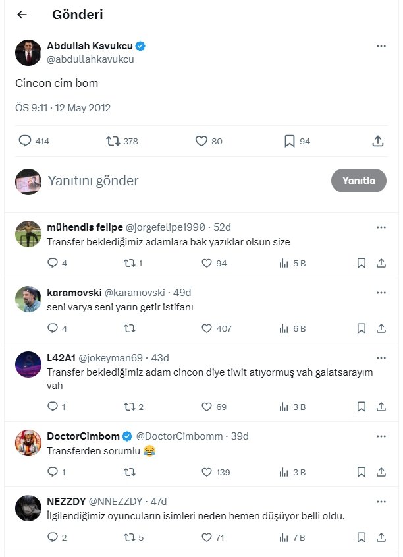Open more options on mühendis felipe's reply
This screenshot has width=403, height=557.
(381, 227)
